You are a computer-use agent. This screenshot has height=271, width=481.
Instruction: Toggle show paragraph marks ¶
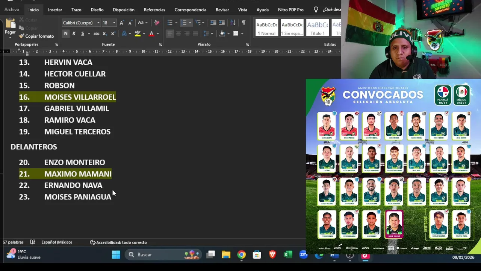(x=244, y=23)
